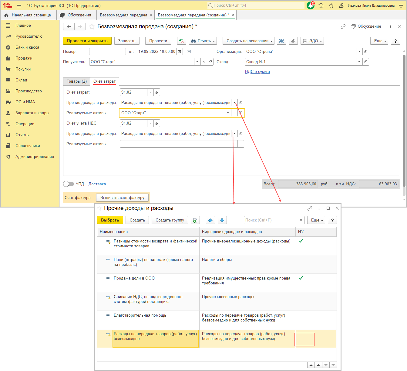Viewport: 407px width, 371px height.
Task: Open Счет затрат 91.02 account card icon
Action: pos(157,92)
